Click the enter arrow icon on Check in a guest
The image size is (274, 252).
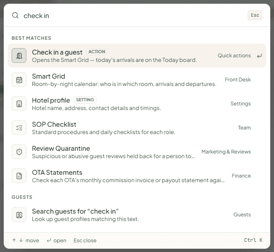pyautogui.click(x=259, y=56)
